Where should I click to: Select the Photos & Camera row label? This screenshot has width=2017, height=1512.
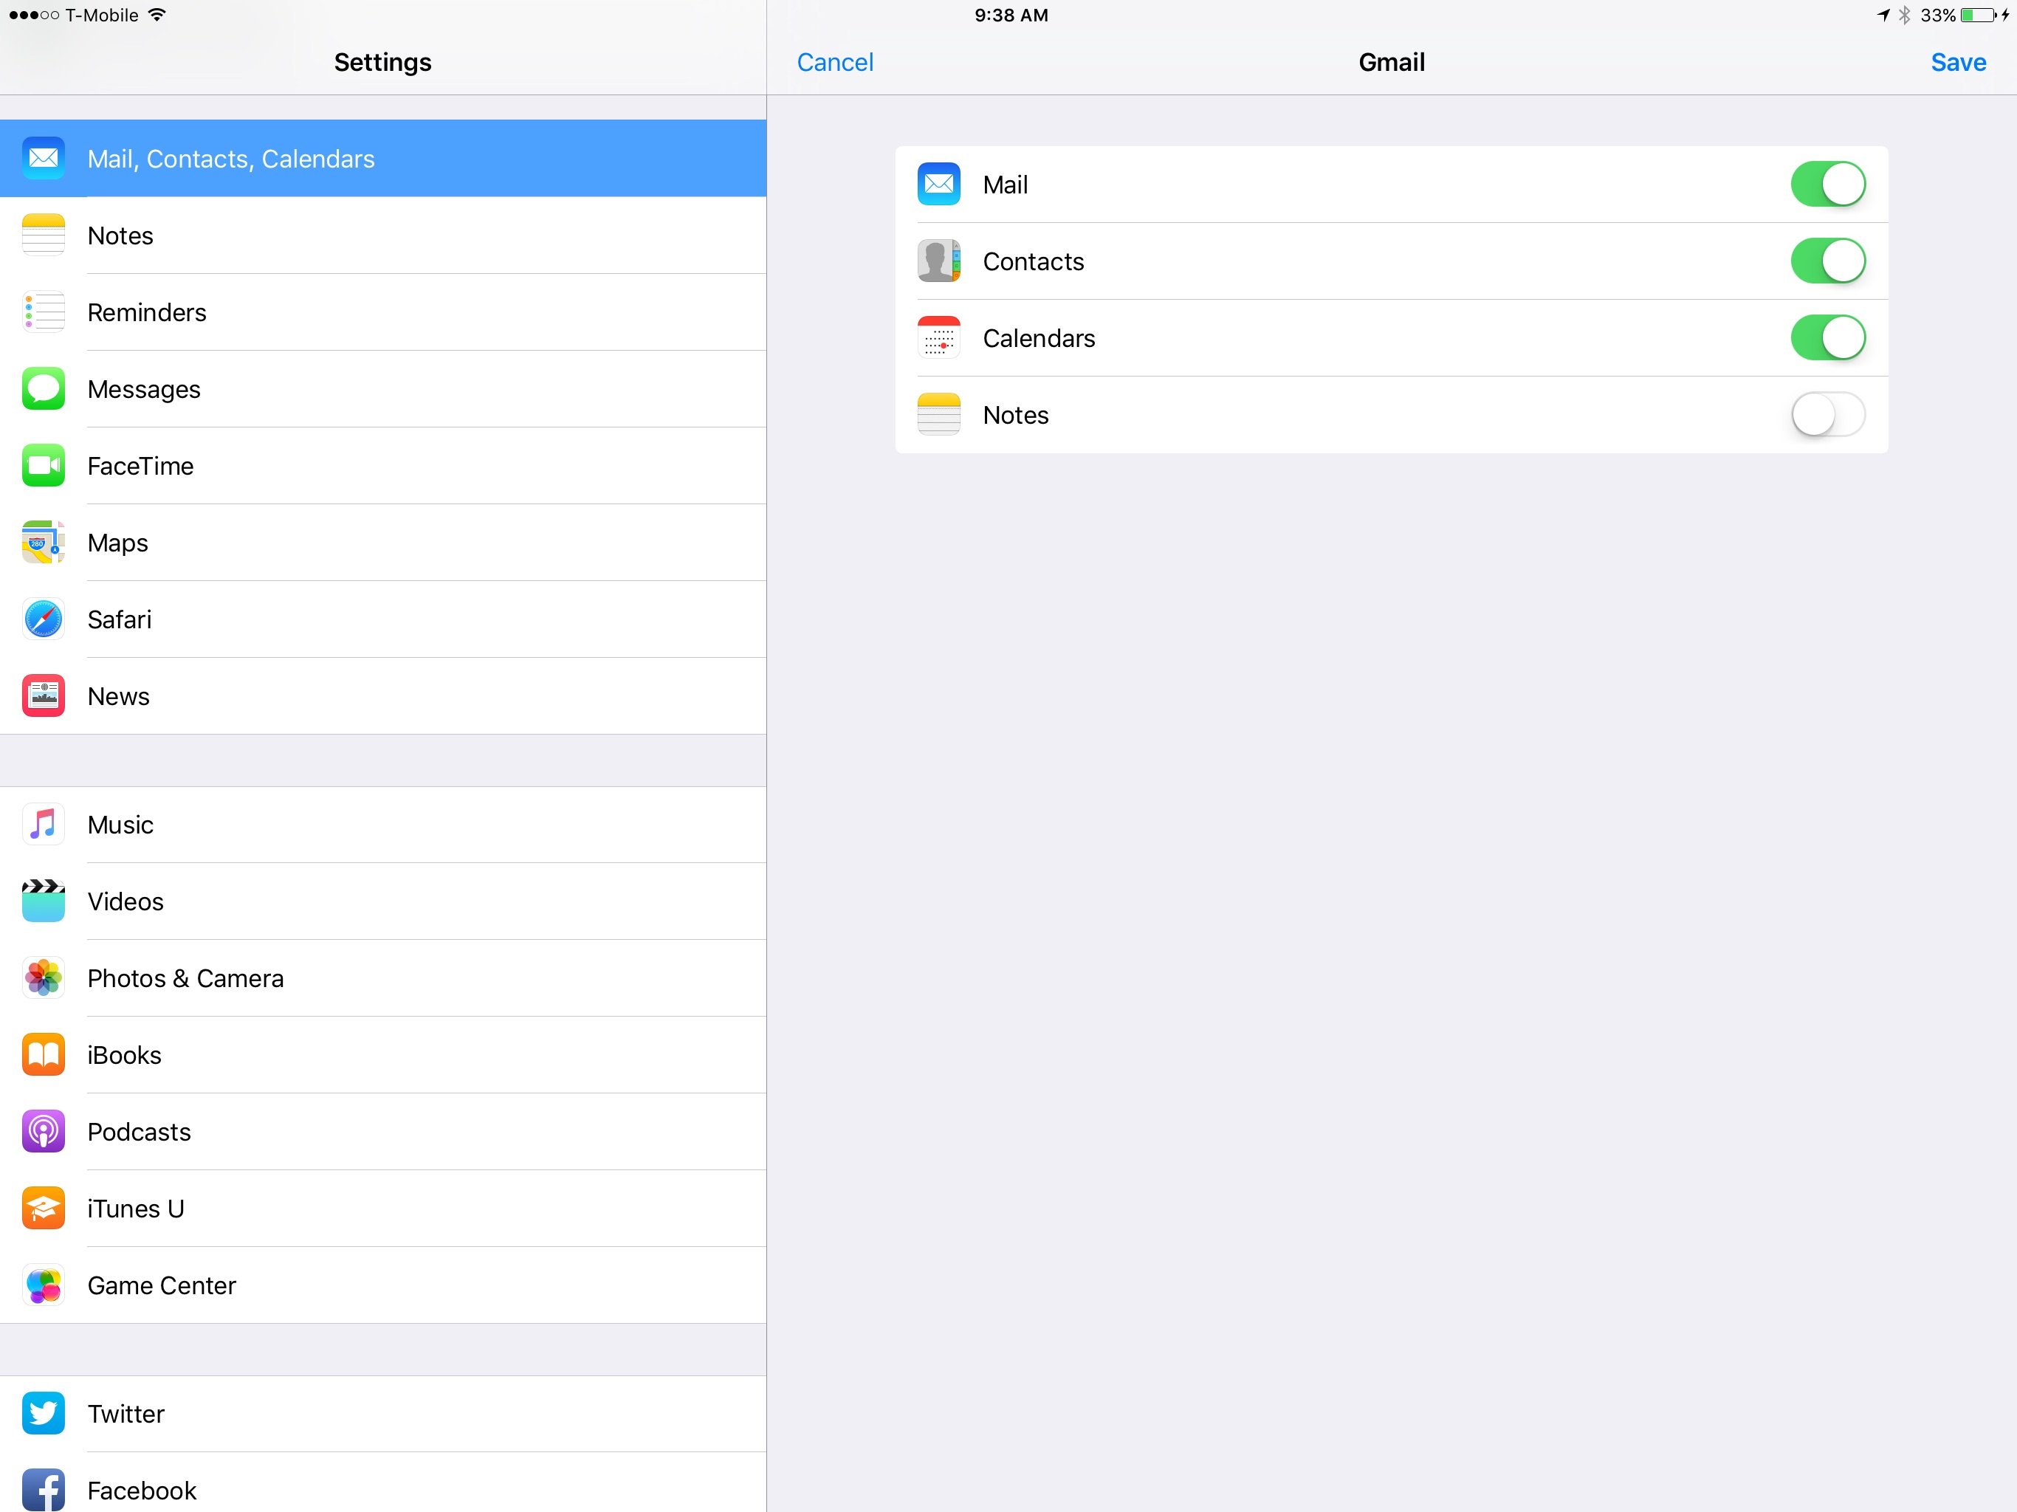pos(185,977)
